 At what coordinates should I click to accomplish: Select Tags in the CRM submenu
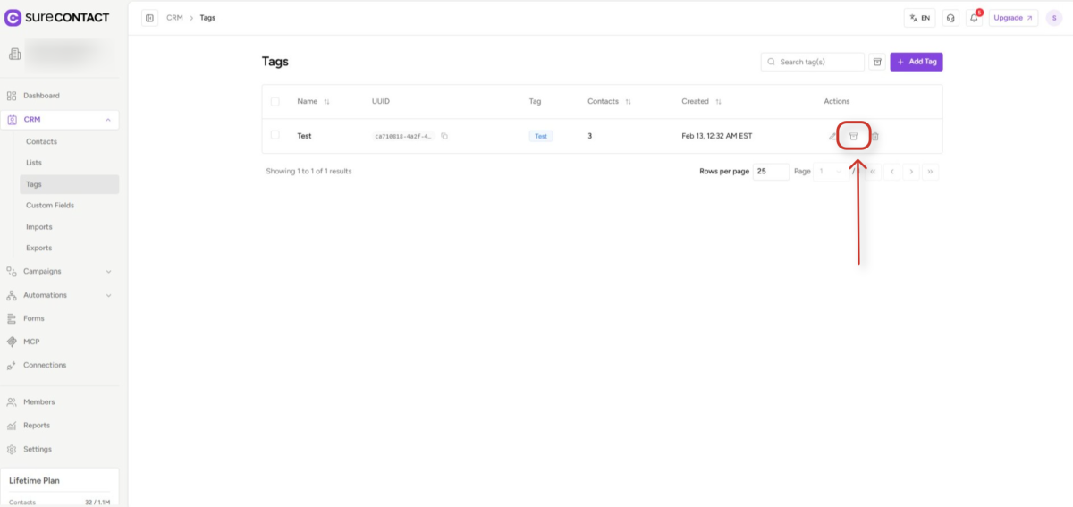coord(69,184)
